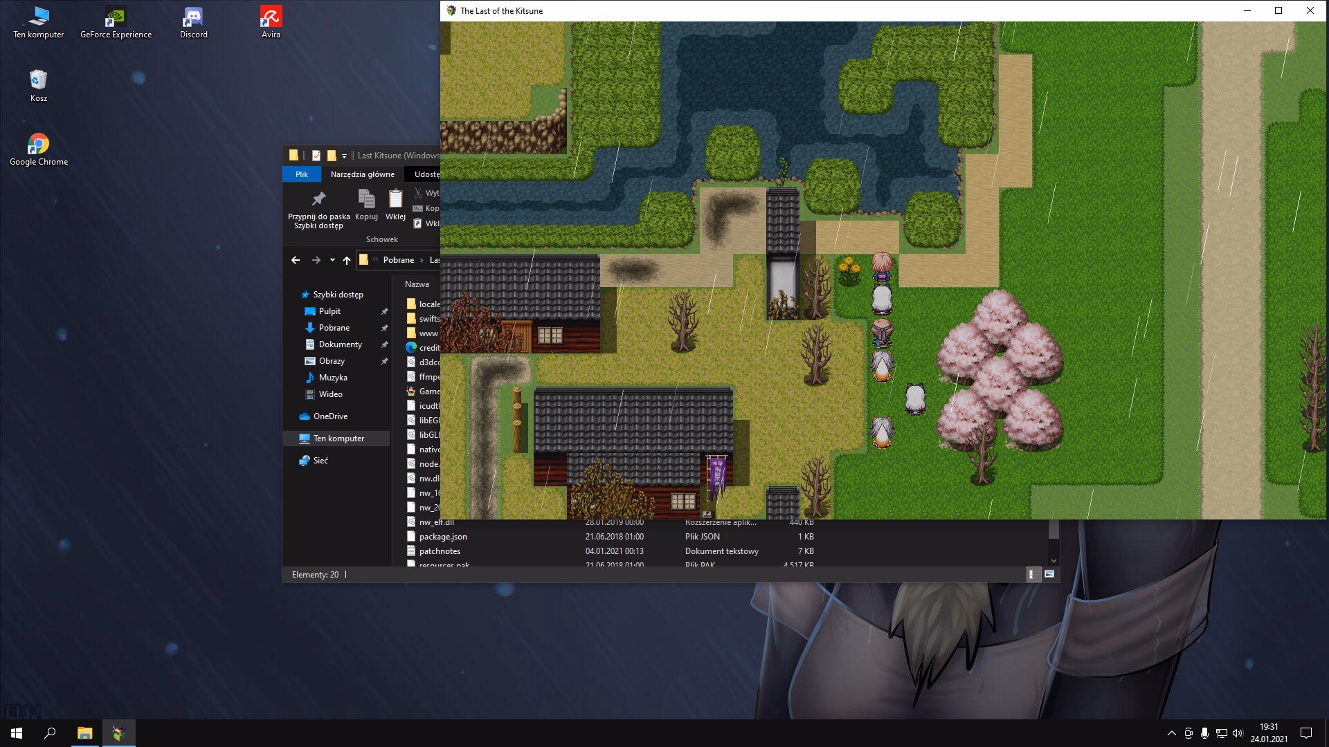Screen dimensions: 1329x747
Task: Open the clock and calendar flyout
Action: point(1269,733)
